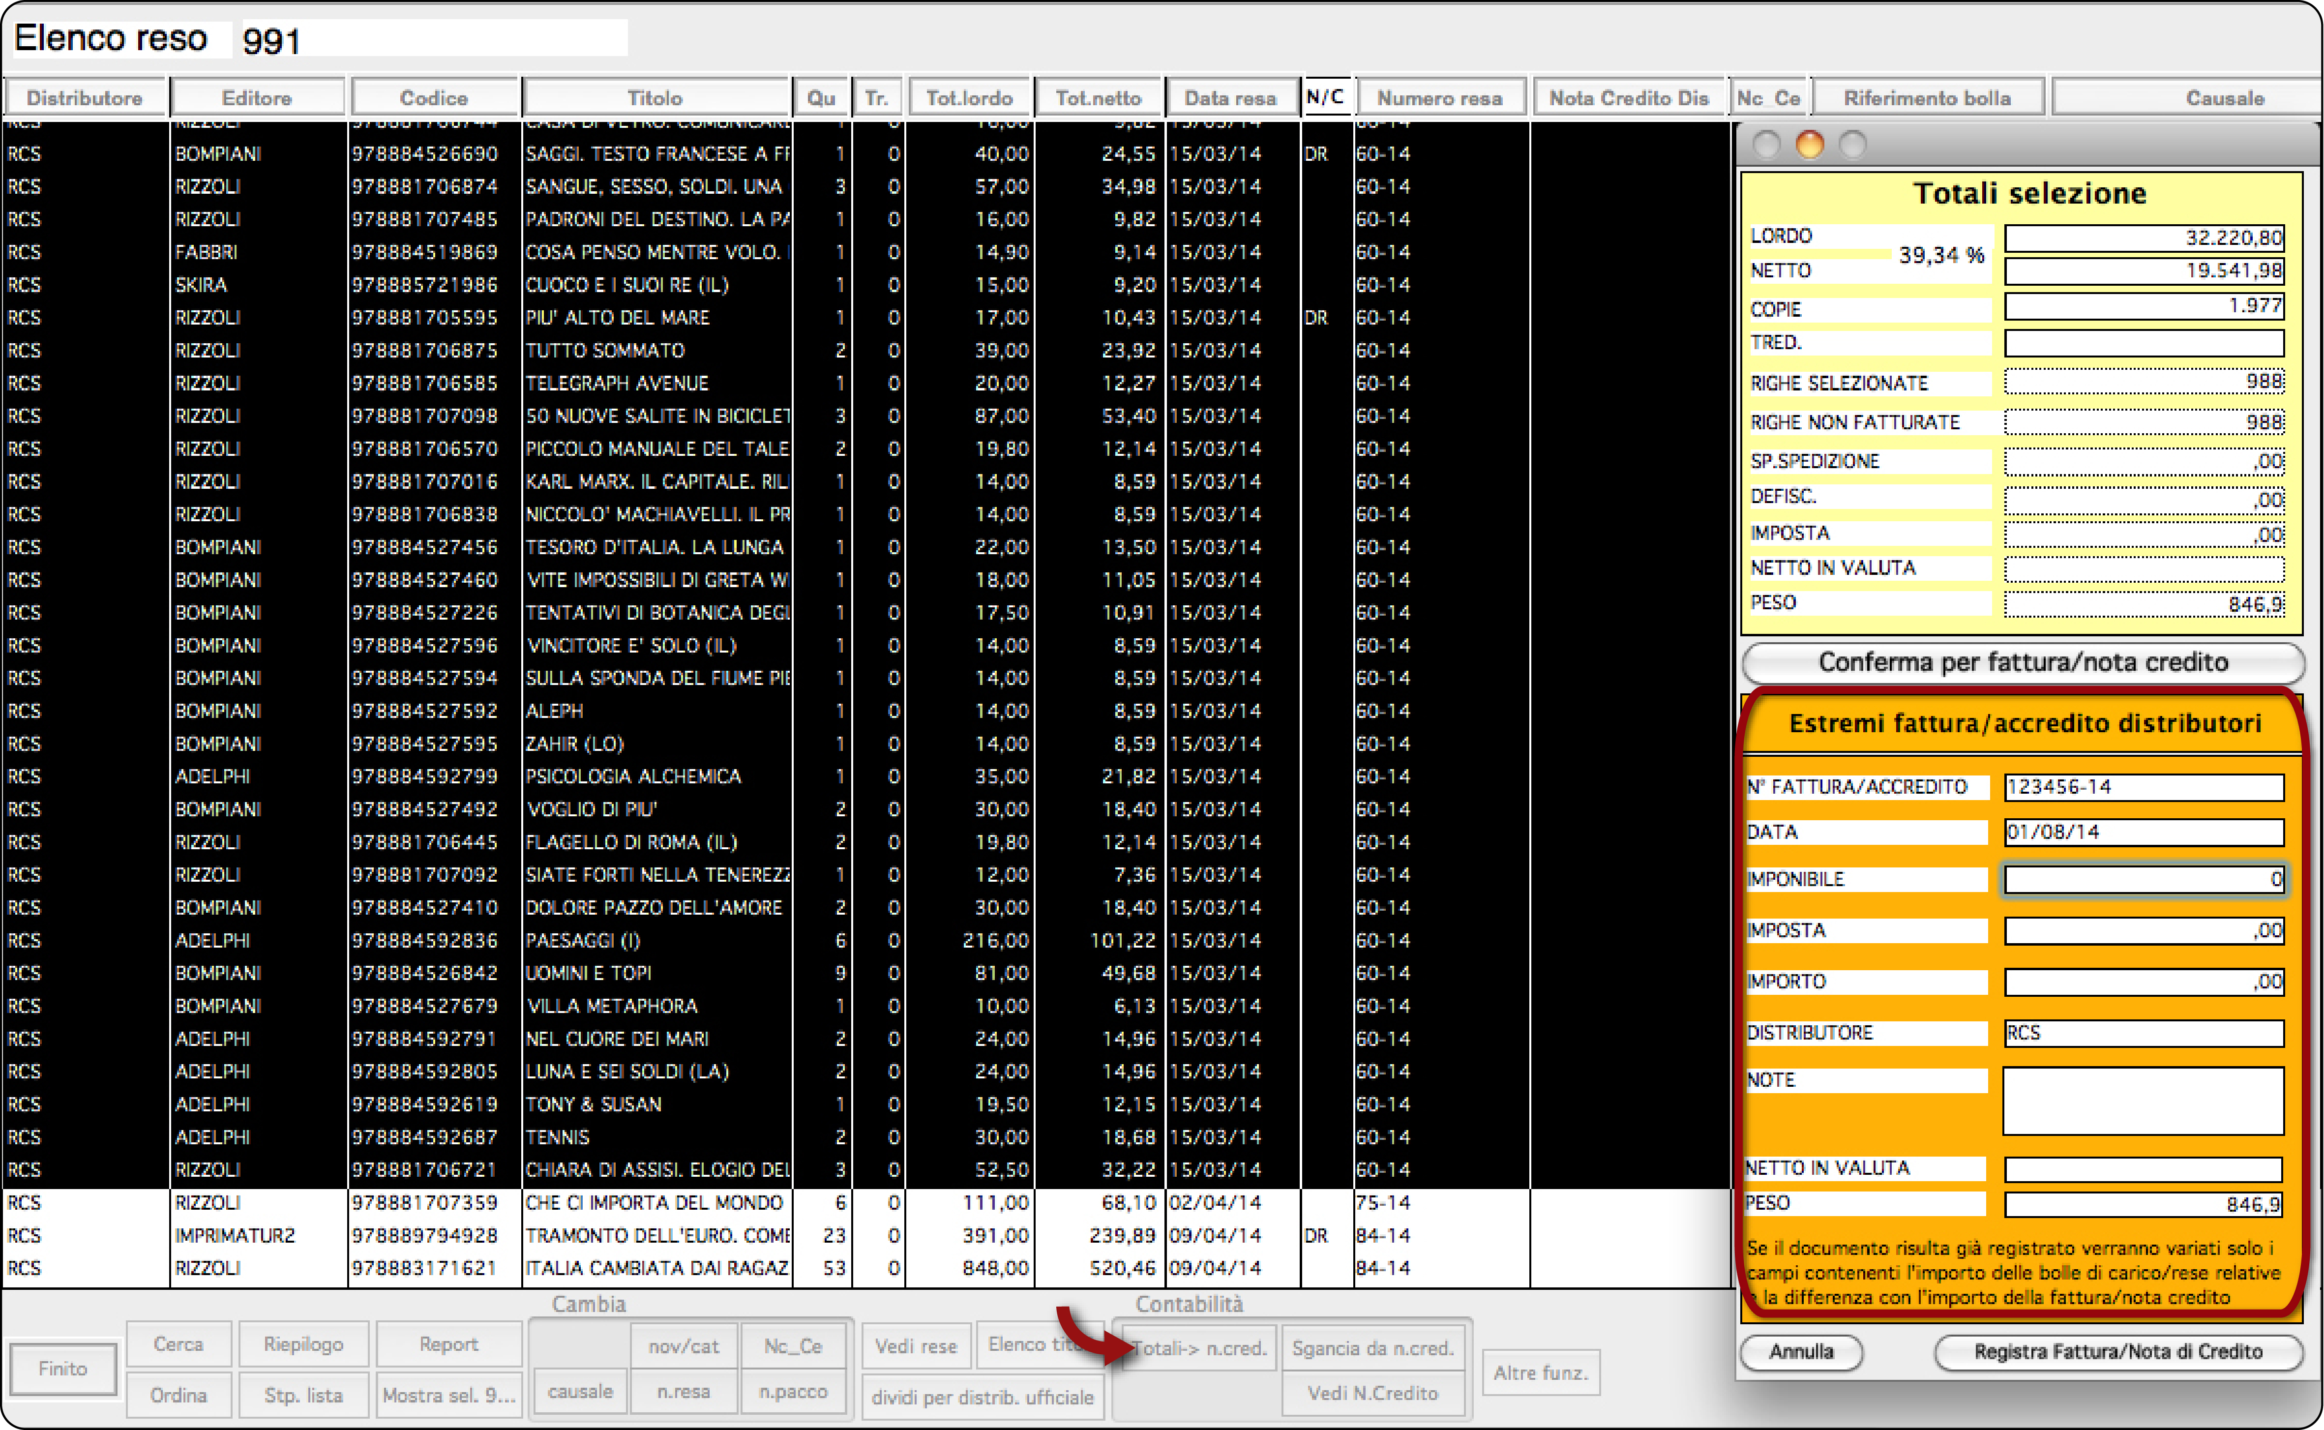Image resolution: width=2324 pixels, height=1430 pixels.
Task: Click the Qu column header
Action: point(821,98)
